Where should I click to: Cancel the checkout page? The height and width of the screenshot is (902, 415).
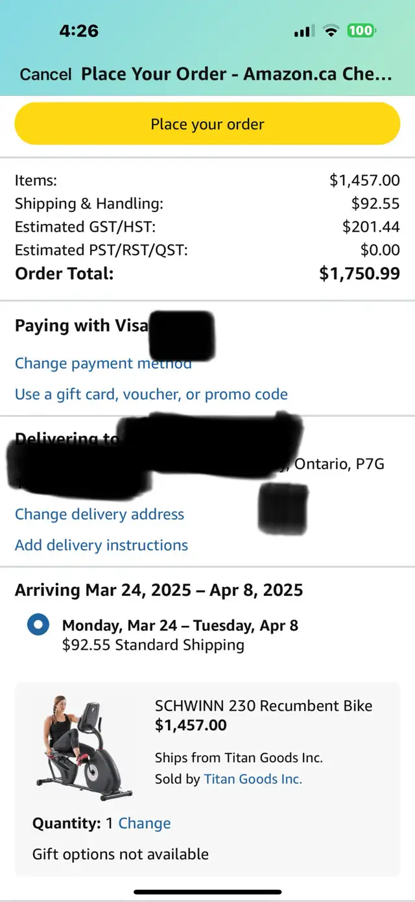point(45,74)
